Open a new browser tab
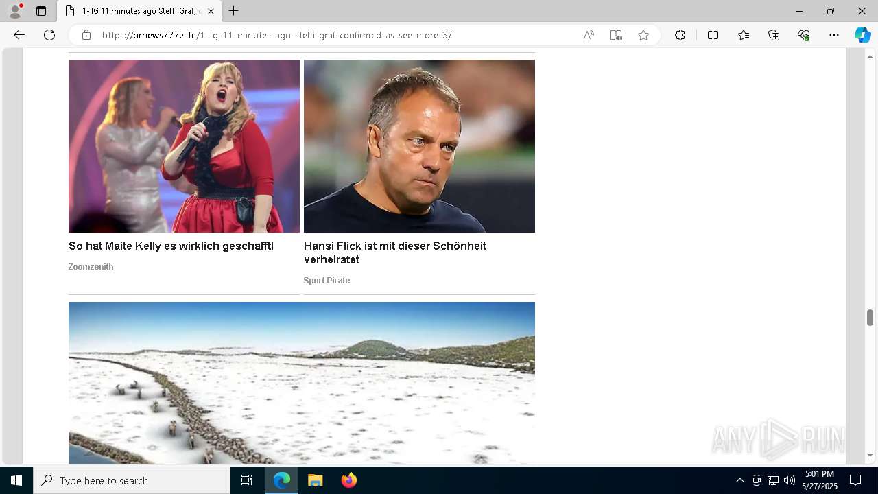Screen dimensions: 878x494 (x=234, y=11)
